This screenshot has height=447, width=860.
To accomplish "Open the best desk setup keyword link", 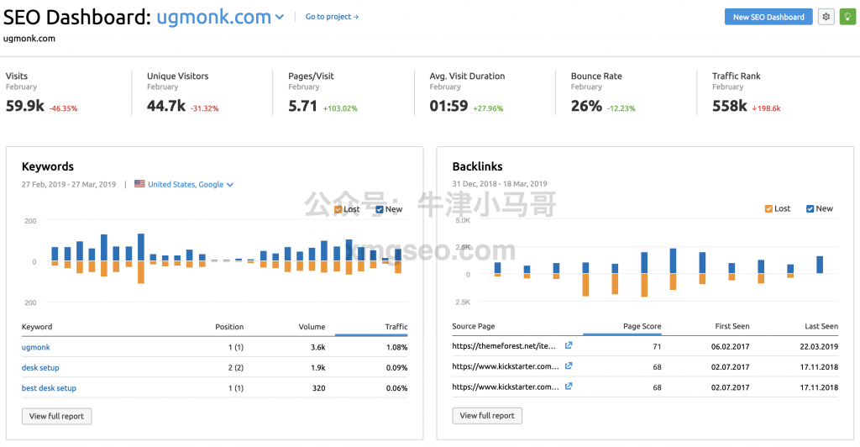I will (49, 388).
